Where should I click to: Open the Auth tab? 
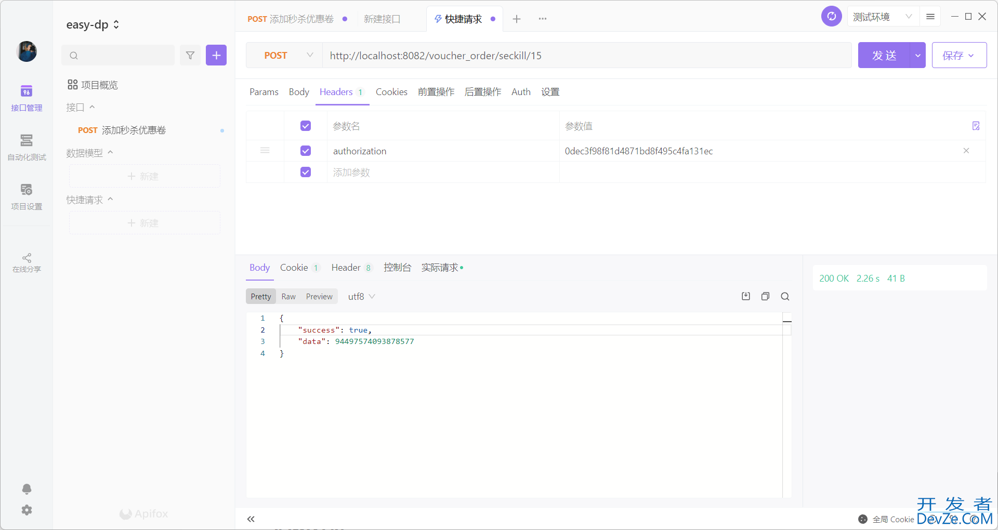[x=521, y=92]
